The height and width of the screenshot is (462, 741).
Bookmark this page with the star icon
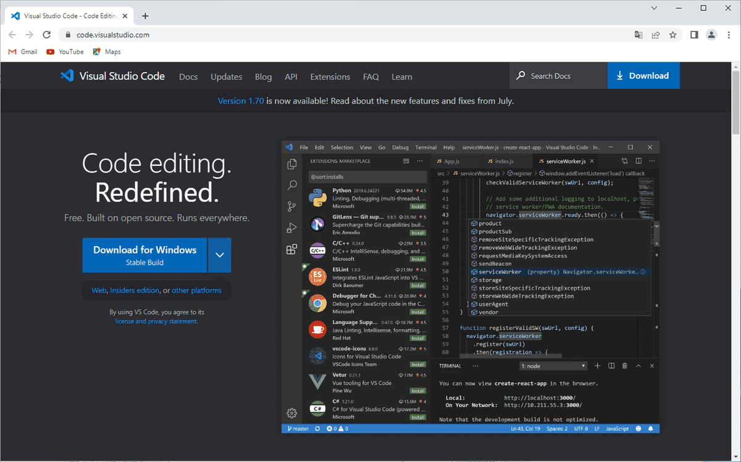(x=673, y=35)
